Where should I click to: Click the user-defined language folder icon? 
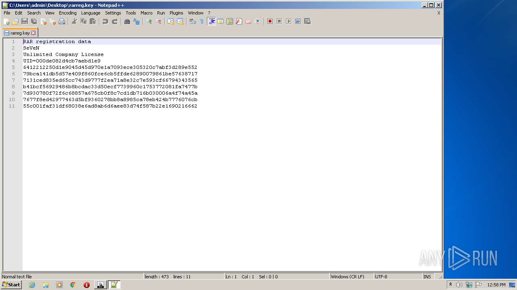point(221,21)
